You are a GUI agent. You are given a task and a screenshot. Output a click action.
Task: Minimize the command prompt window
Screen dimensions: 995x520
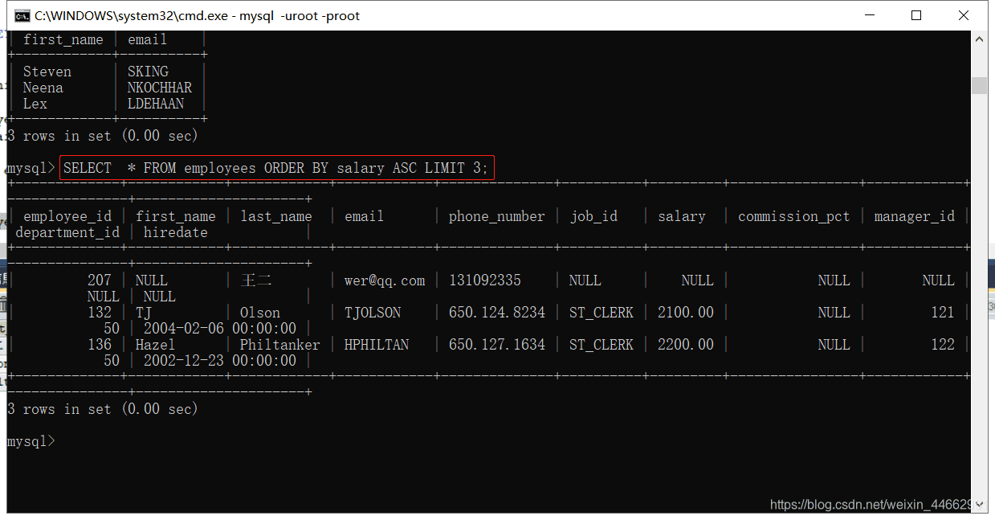[869, 15]
